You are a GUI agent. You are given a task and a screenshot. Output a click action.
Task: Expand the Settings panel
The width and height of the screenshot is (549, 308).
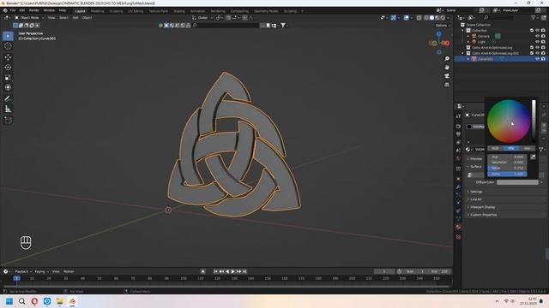click(476, 192)
